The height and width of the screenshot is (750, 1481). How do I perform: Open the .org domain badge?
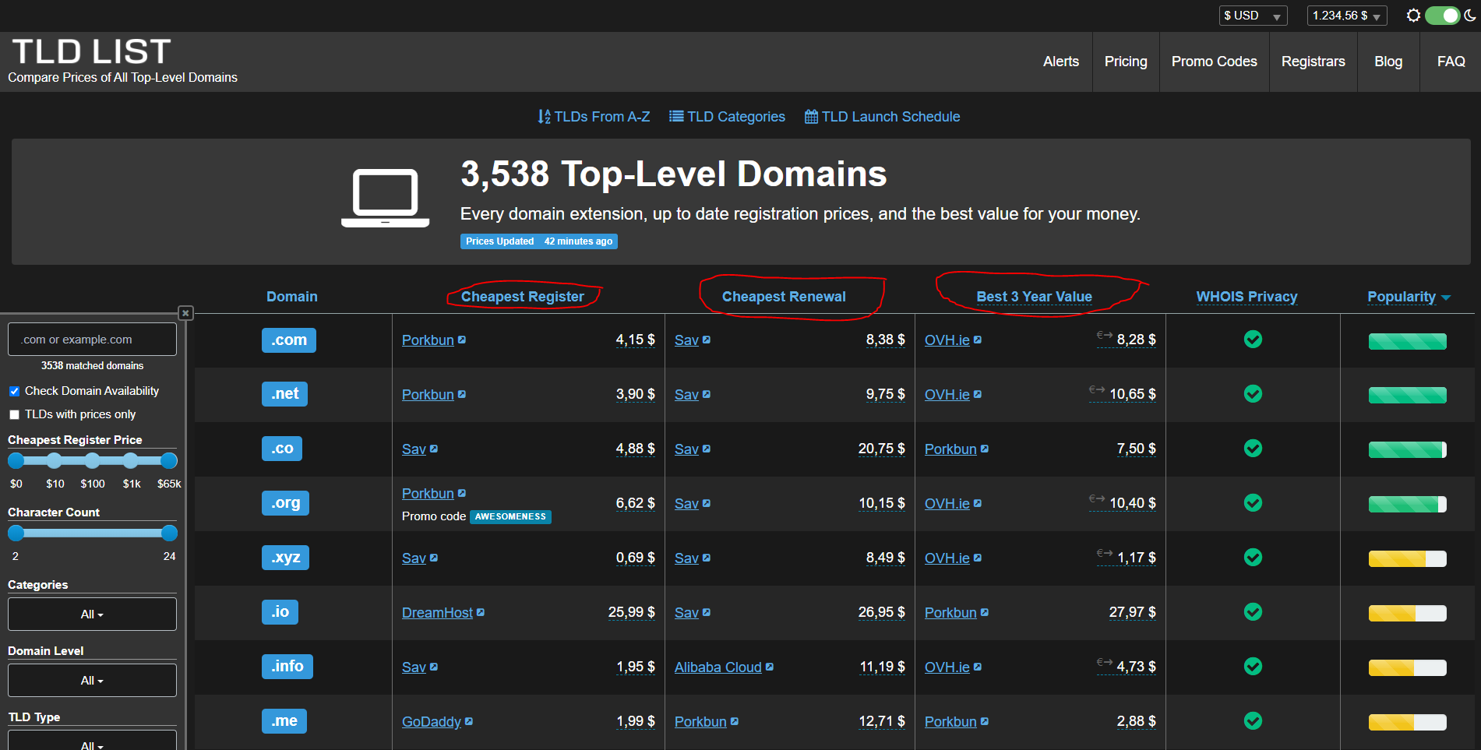tap(285, 503)
